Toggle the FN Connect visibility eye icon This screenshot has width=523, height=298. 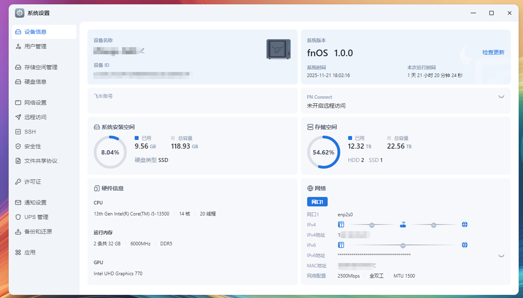pyautogui.click(x=501, y=97)
